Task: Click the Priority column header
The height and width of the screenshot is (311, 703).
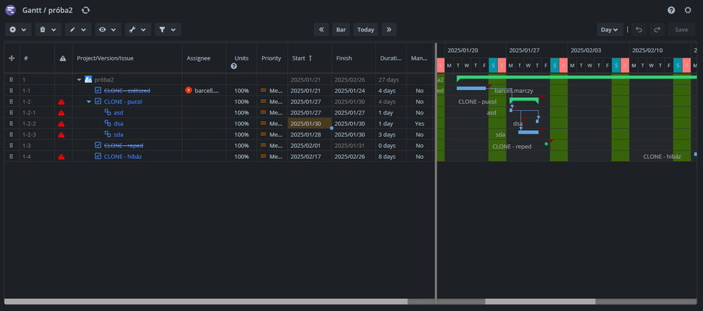Action: click(x=271, y=58)
